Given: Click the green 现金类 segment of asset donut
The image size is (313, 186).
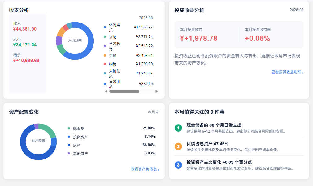Looking at the screenshot, I should [49, 129].
